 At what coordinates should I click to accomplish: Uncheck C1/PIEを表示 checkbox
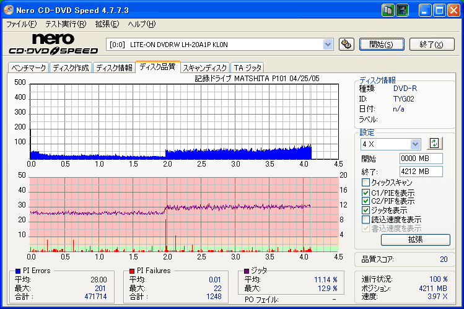pyautogui.click(x=366, y=193)
